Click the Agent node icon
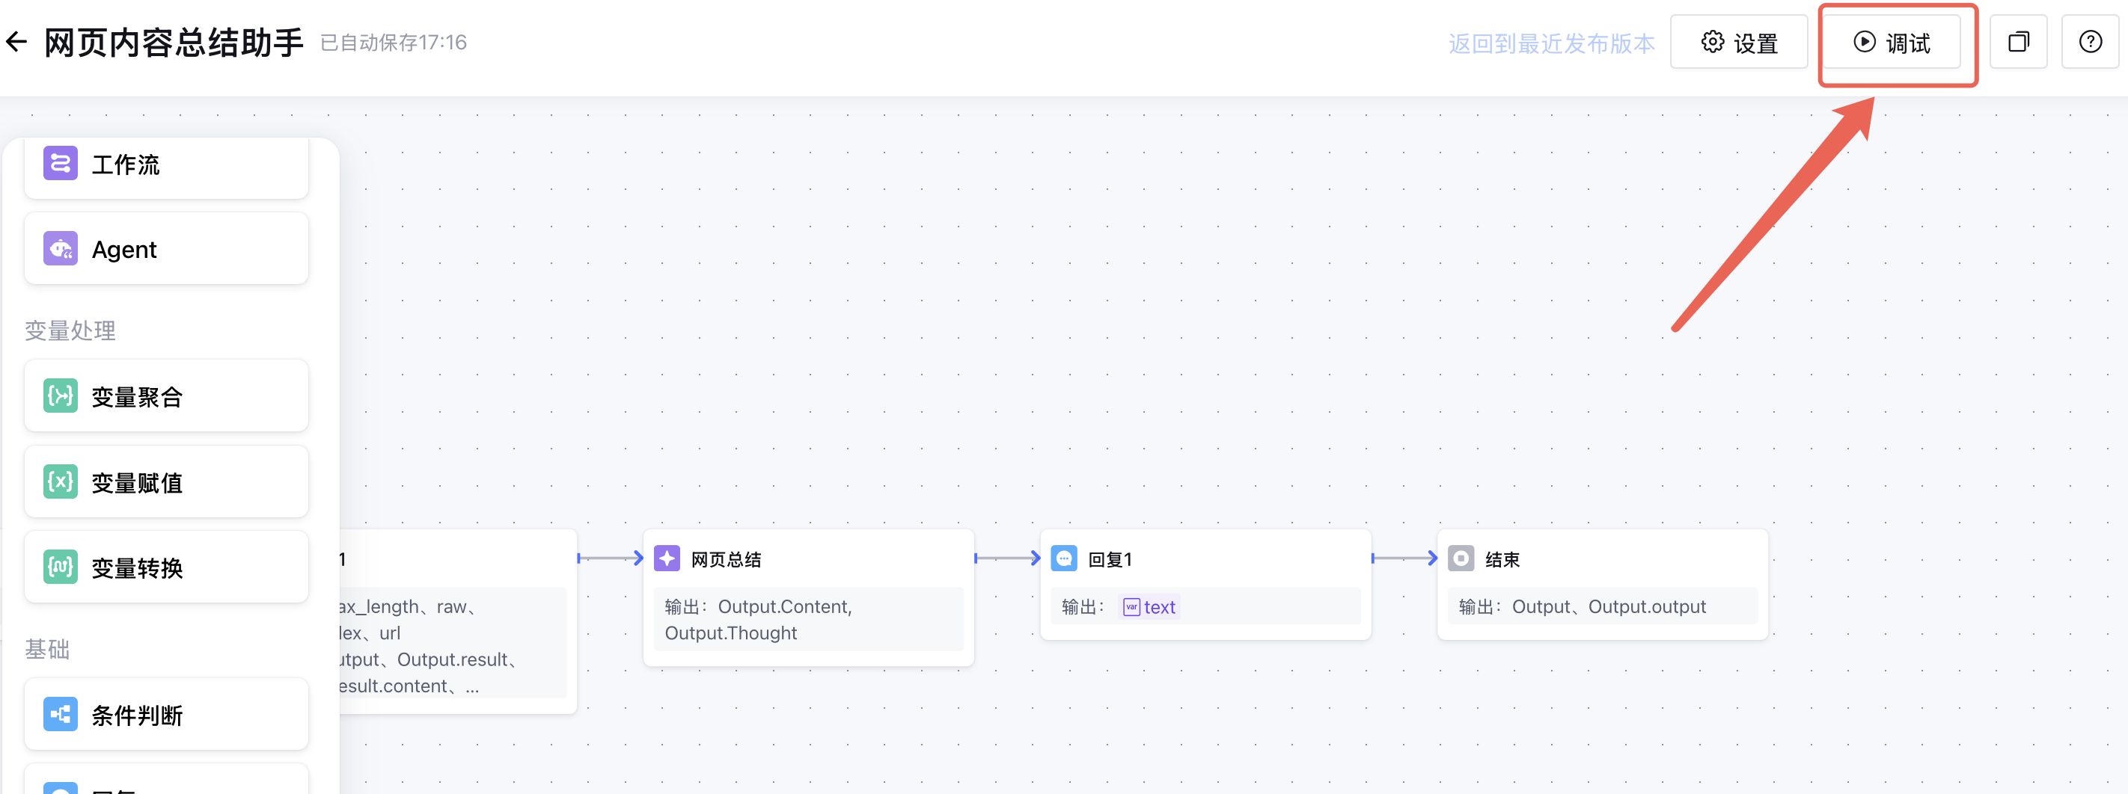Screen dimensions: 2128x794 (61, 248)
